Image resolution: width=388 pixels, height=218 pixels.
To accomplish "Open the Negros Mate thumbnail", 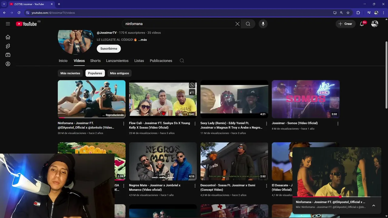I will 163,161.
